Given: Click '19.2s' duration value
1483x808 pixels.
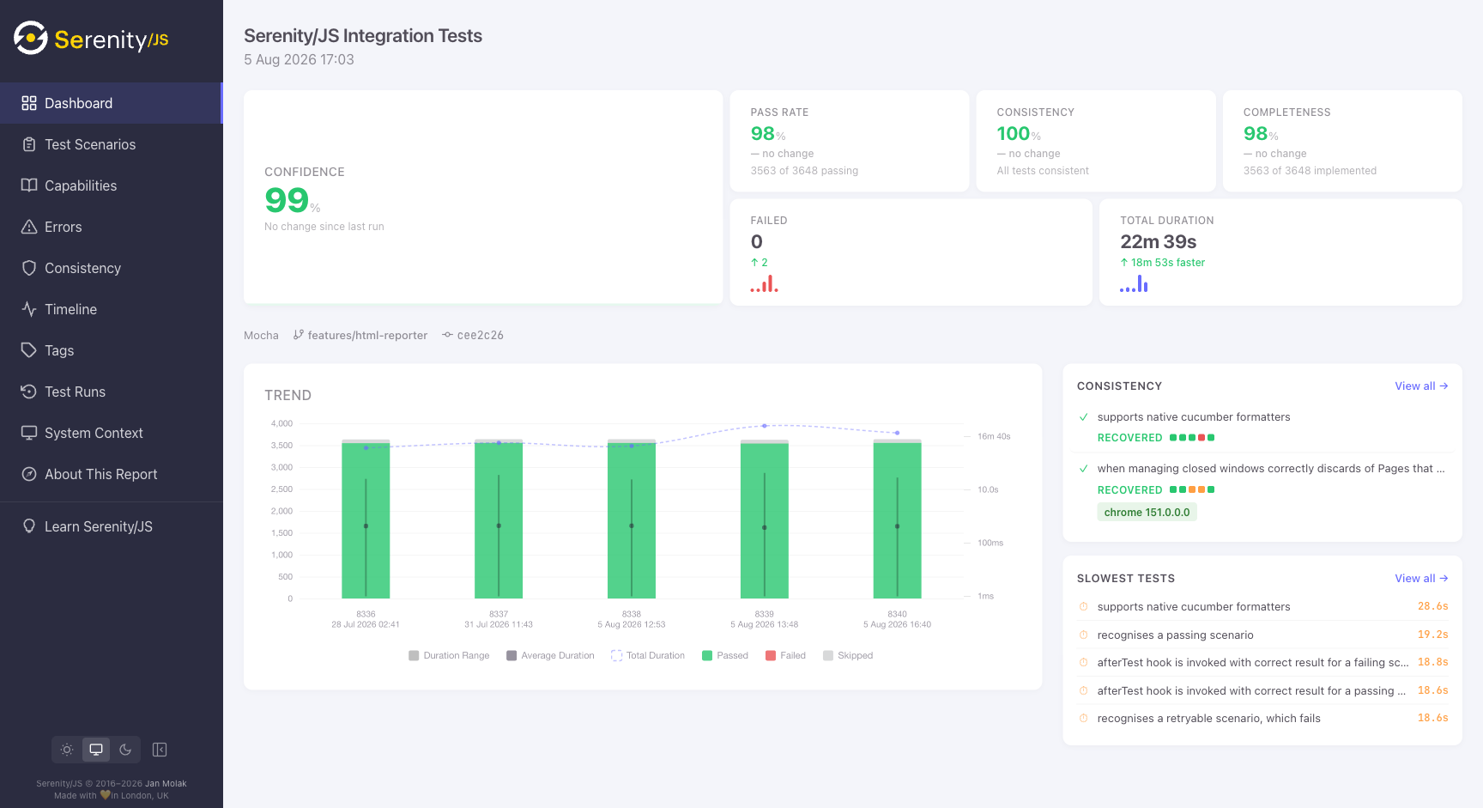Looking at the screenshot, I should (x=1433, y=635).
